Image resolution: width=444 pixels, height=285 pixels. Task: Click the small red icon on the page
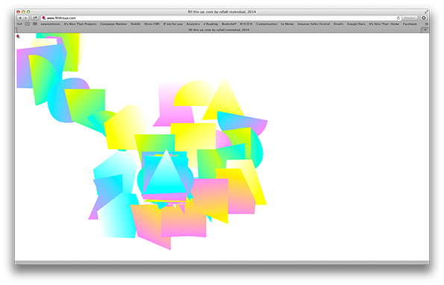coord(18,37)
